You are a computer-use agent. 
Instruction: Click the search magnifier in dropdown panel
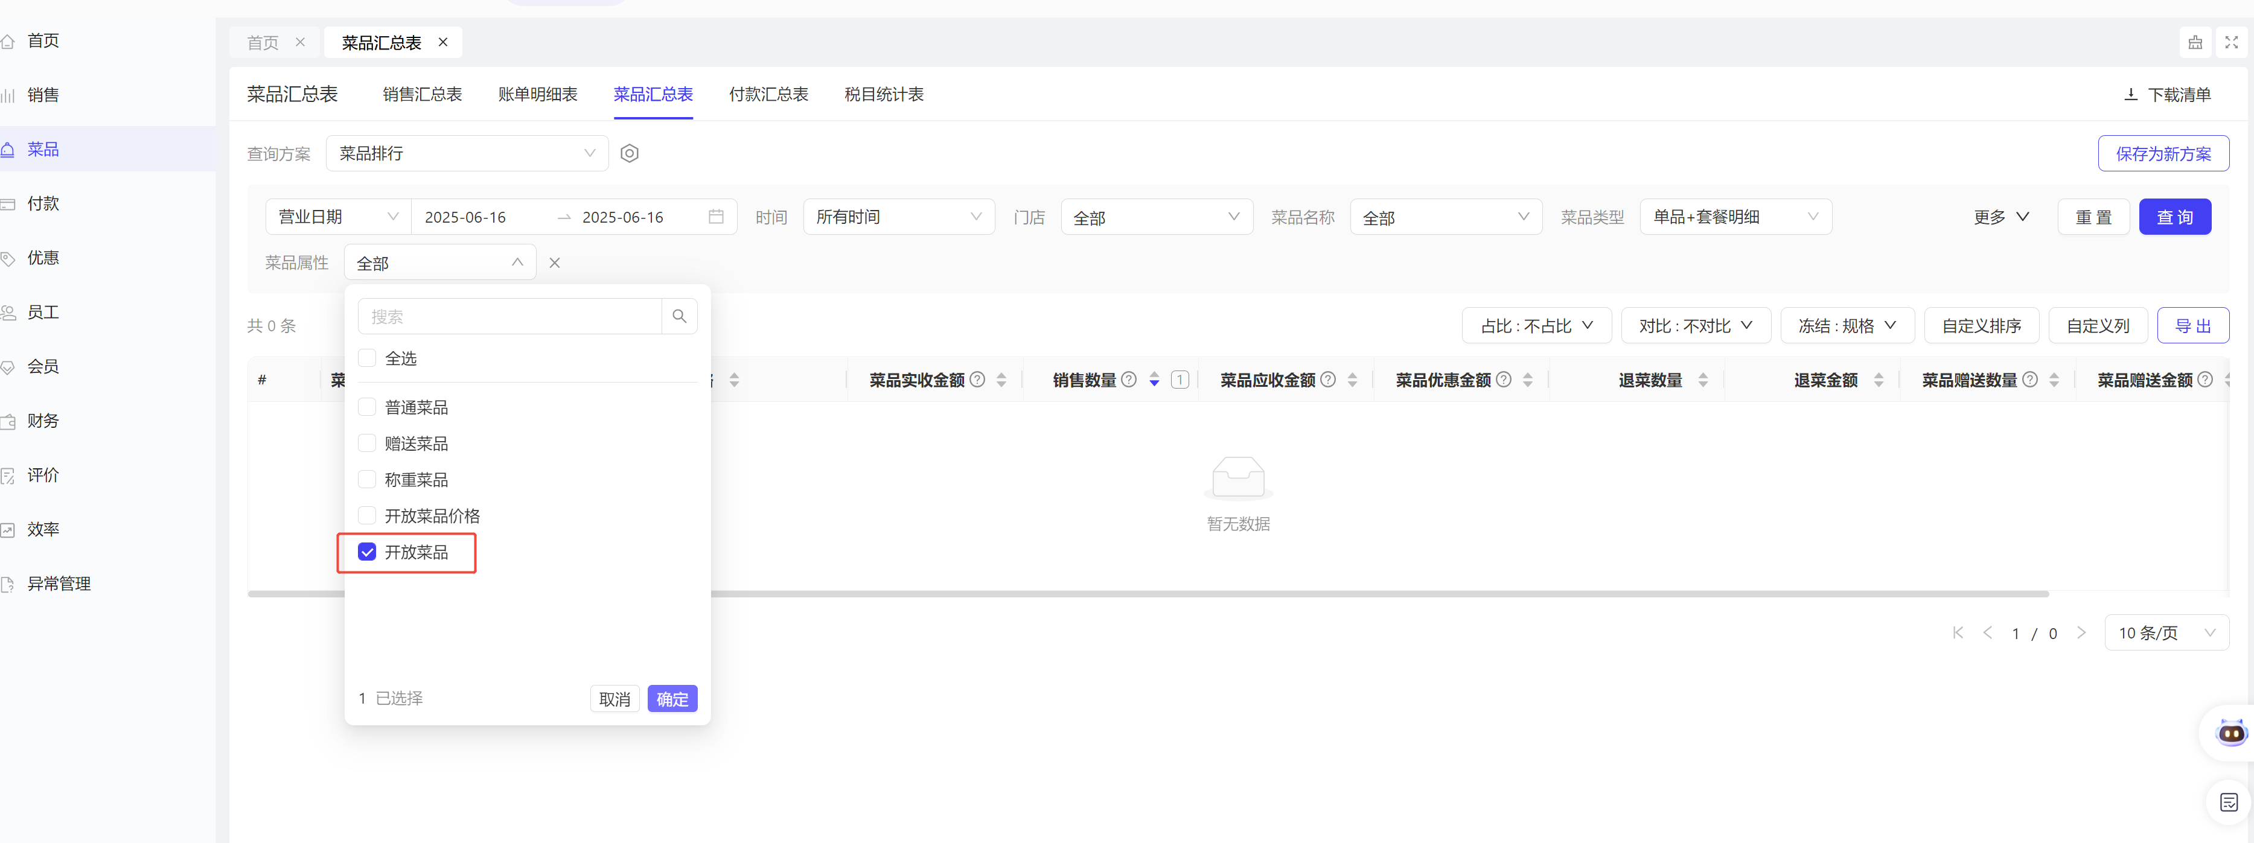click(680, 317)
